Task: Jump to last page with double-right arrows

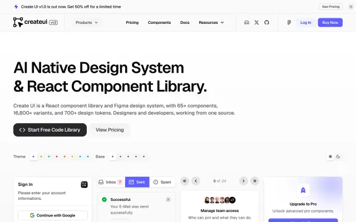Action: pos(255,181)
